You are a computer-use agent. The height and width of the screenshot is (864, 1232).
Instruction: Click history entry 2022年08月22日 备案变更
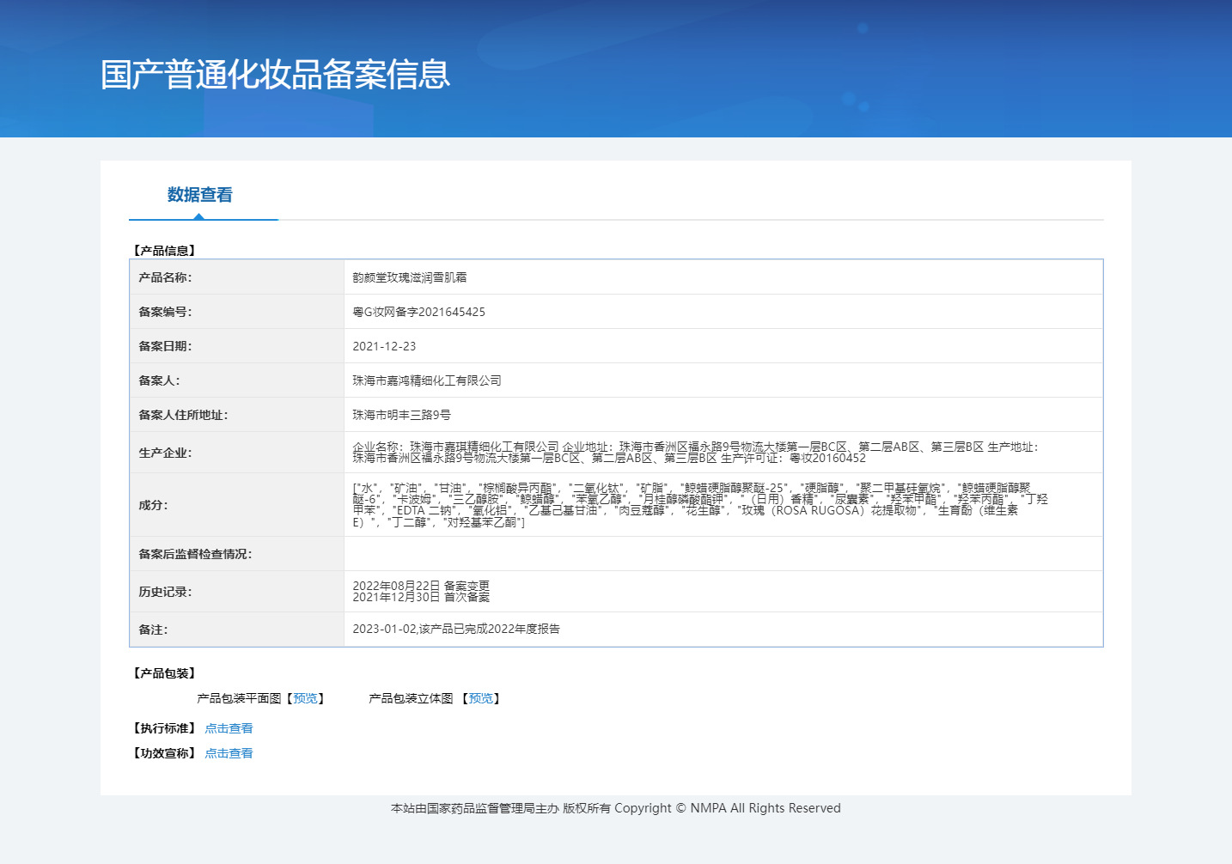[421, 586]
